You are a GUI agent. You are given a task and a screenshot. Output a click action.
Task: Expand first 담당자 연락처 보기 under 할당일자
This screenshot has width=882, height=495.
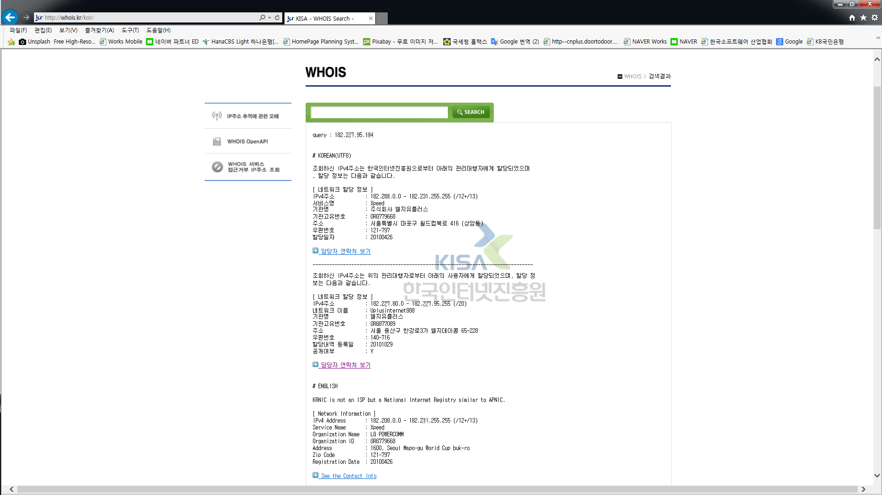[341, 251]
